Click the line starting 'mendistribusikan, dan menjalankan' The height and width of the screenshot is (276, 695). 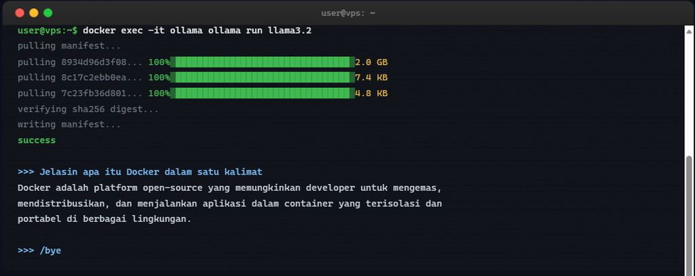click(x=229, y=204)
